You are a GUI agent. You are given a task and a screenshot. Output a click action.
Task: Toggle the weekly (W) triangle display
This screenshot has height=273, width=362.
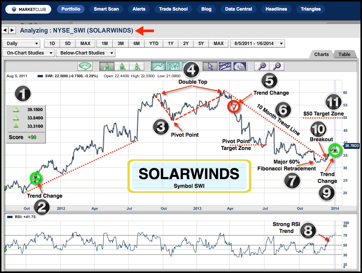pyautogui.click(x=121, y=66)
